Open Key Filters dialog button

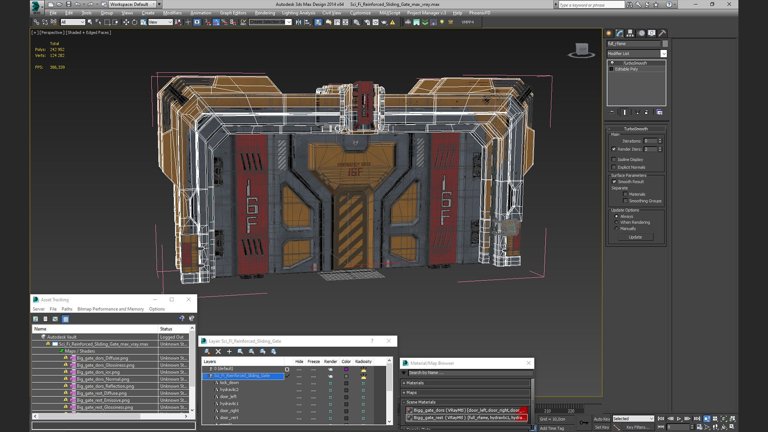[x=638, y=427]
